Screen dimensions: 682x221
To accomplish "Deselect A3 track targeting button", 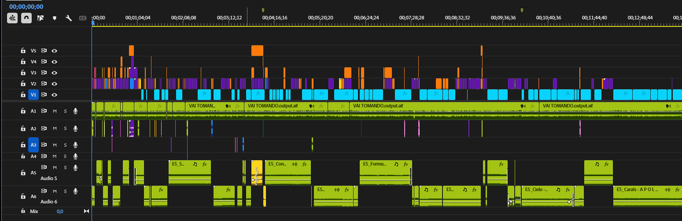I will [x=34, y=145].
